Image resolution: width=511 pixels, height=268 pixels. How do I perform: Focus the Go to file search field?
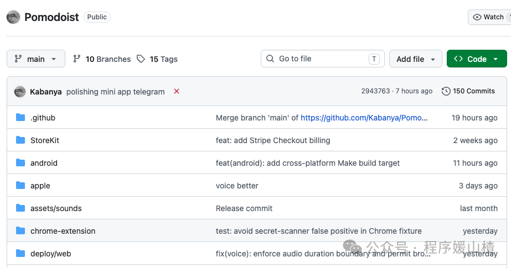(x=323, y=59)
